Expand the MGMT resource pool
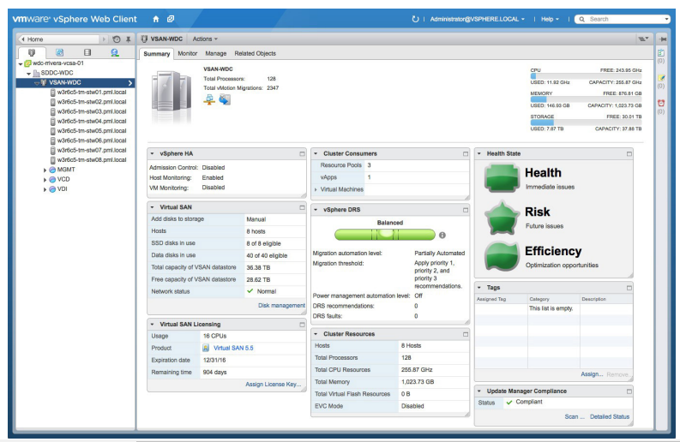The height and width of the screenshot is (442, 680). [x=45, y=170]
